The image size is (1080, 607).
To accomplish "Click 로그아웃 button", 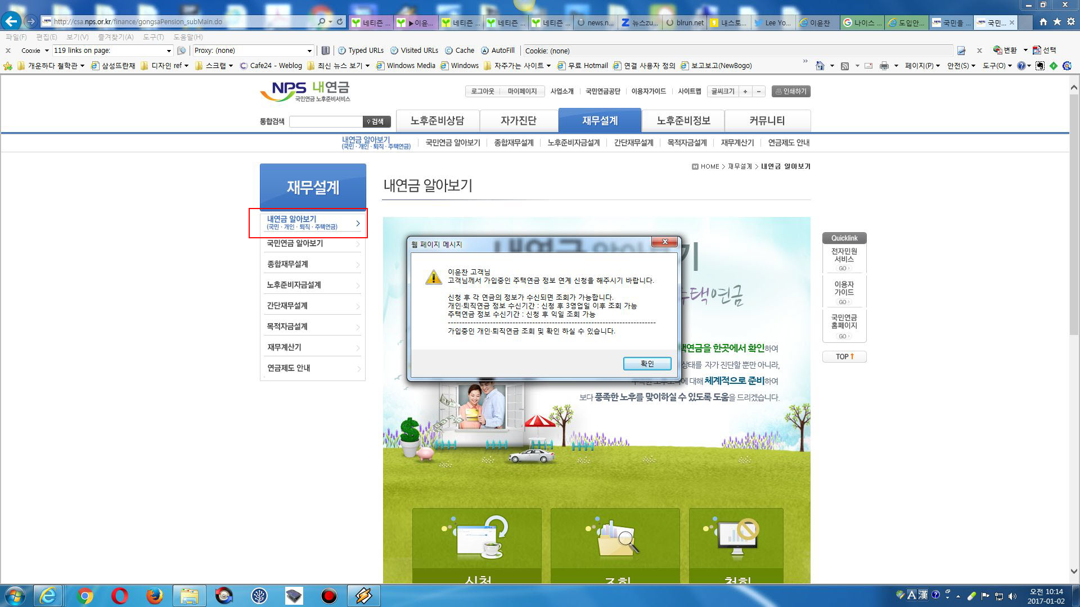I will [483, 91].
